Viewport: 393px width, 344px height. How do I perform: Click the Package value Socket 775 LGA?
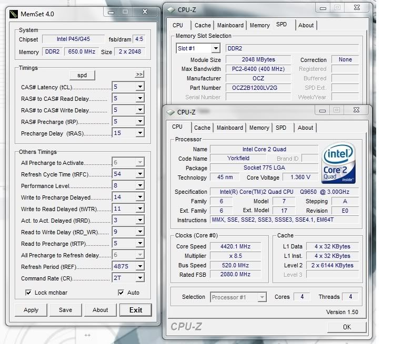[x=264, y=168]
